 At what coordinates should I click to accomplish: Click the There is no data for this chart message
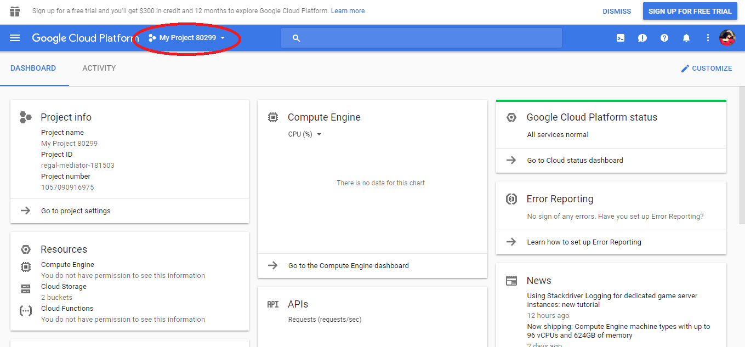(x=380, y=183)
